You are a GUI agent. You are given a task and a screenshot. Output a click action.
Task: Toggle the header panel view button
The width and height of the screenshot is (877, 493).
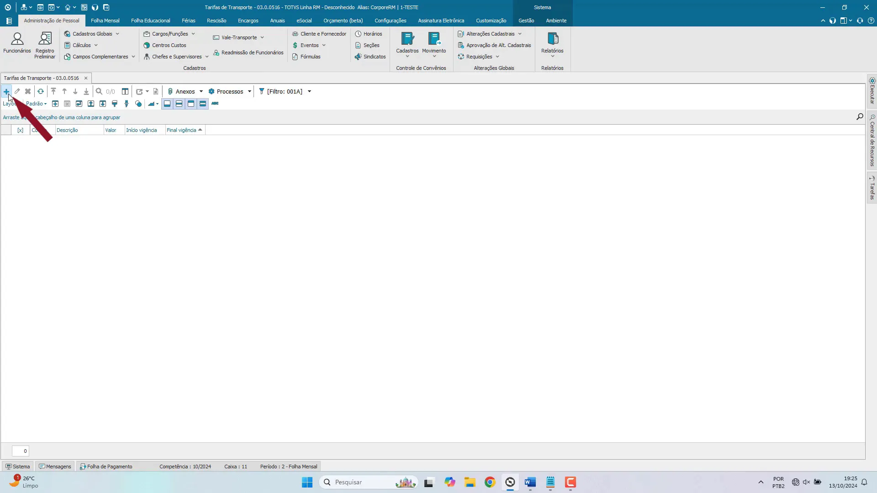[x=191, y=104]
